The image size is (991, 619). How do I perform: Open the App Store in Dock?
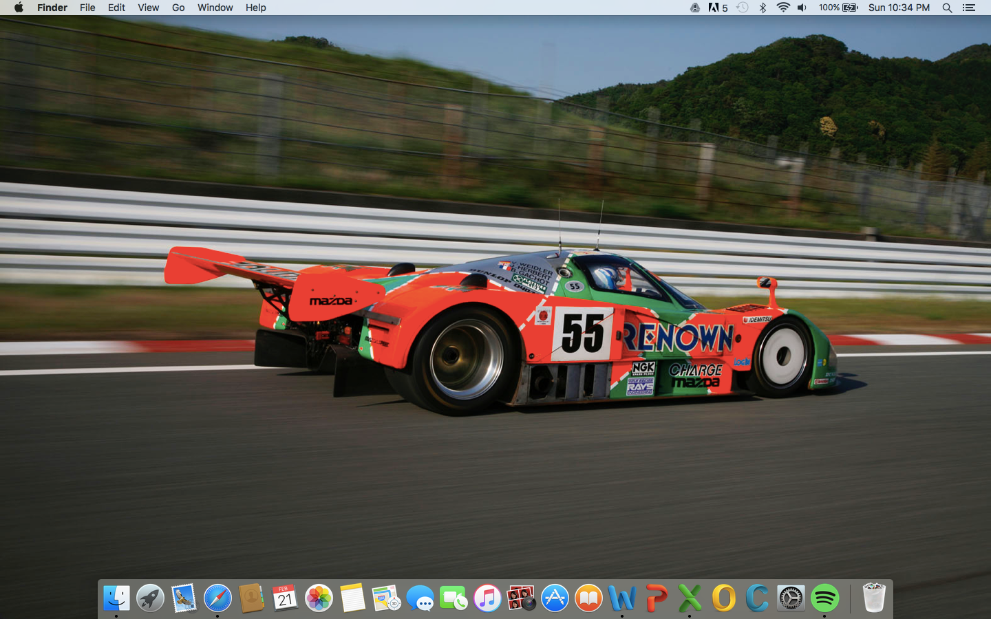(x=555, y=598)
